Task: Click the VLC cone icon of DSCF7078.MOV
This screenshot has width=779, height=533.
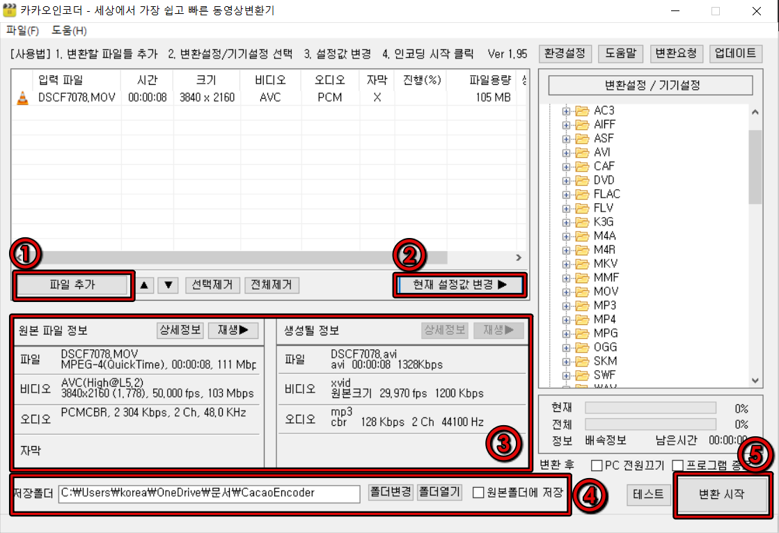Action: tap(22, 98)
